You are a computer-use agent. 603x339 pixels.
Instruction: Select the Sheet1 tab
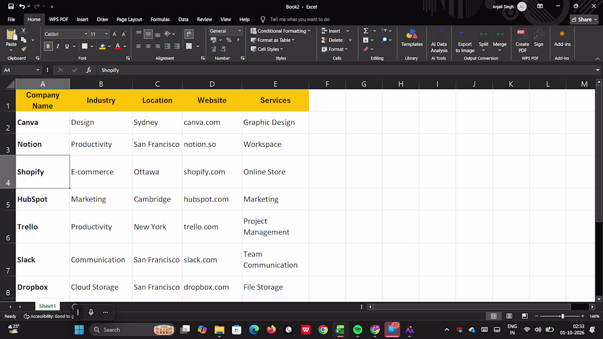pyautogui.click(x=47, y=306)
